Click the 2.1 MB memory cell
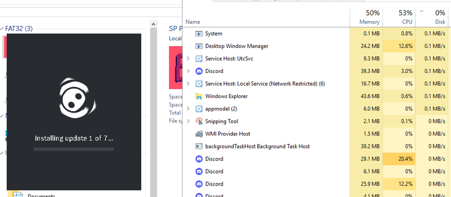This screenshot has width=451, height=197. pos(366,121)
